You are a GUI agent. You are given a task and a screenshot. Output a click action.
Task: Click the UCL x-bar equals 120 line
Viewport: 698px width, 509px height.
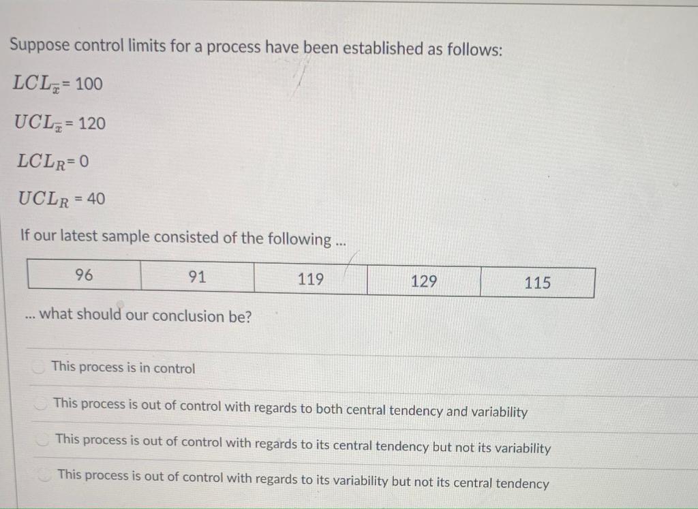(x=59, y=123)
